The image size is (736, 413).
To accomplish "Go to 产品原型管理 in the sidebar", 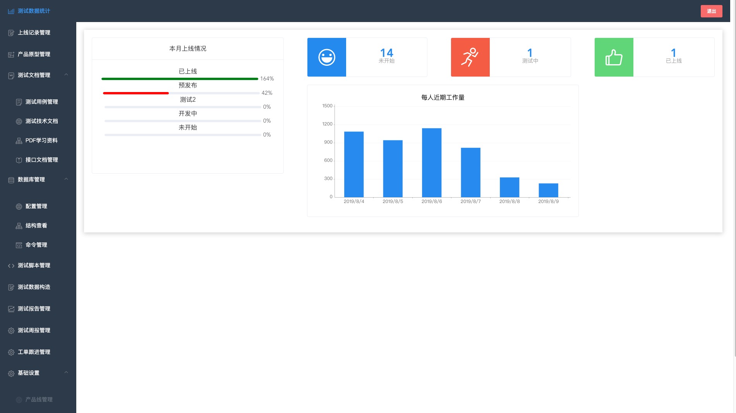I will (x=38, y=54).
